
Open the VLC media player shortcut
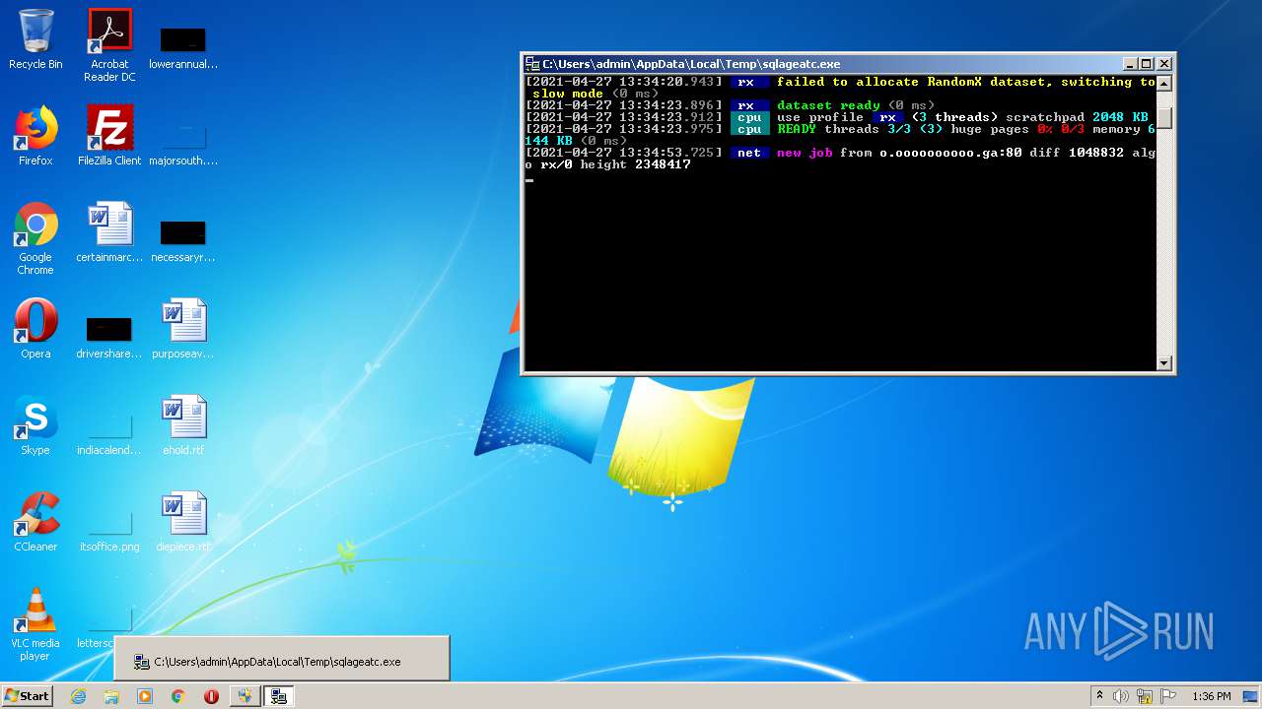click(x=35, y=624)
